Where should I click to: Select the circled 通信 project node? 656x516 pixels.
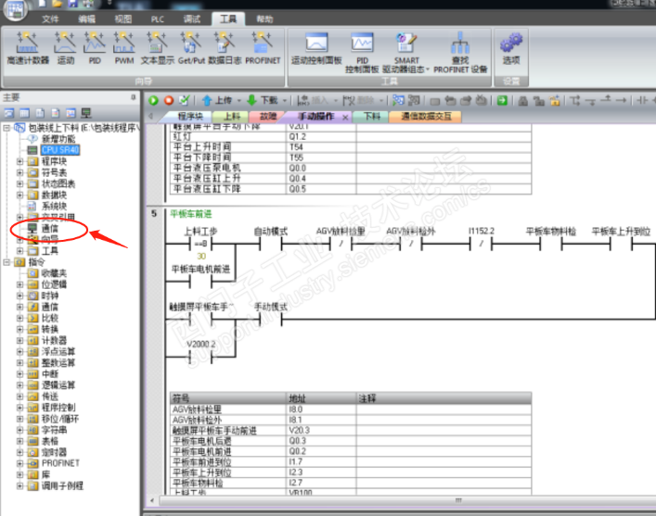[x=50, y=228]
